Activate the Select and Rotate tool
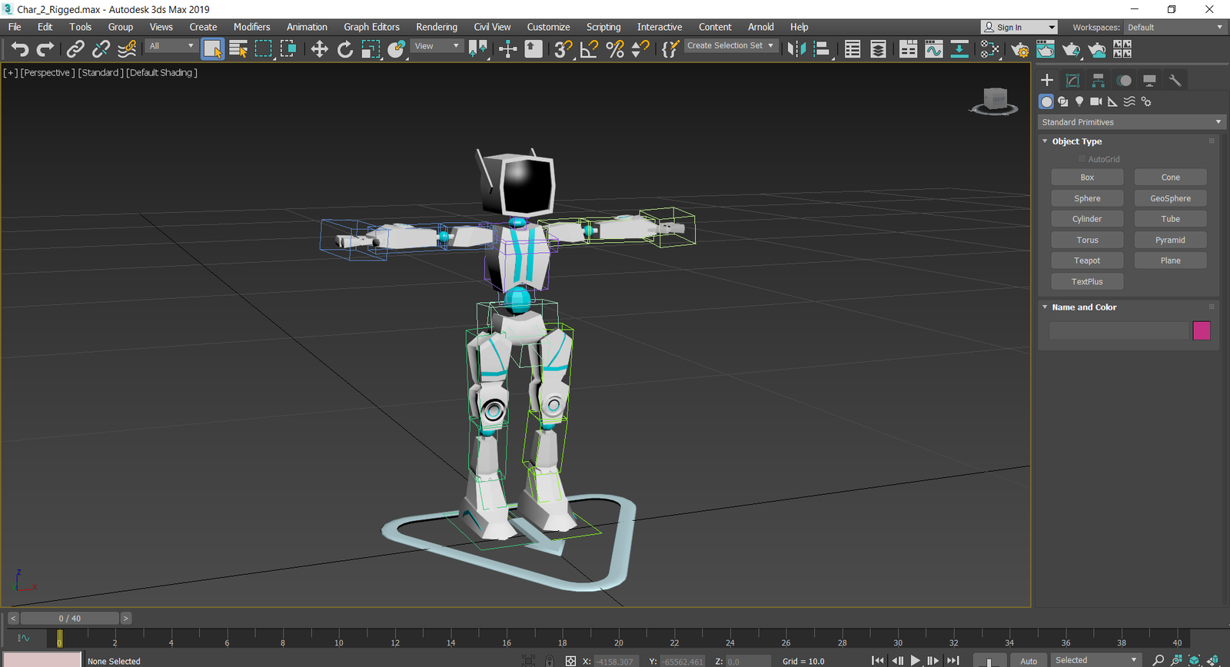Screen dimensions: 1230x667 (x=345, y=49)
